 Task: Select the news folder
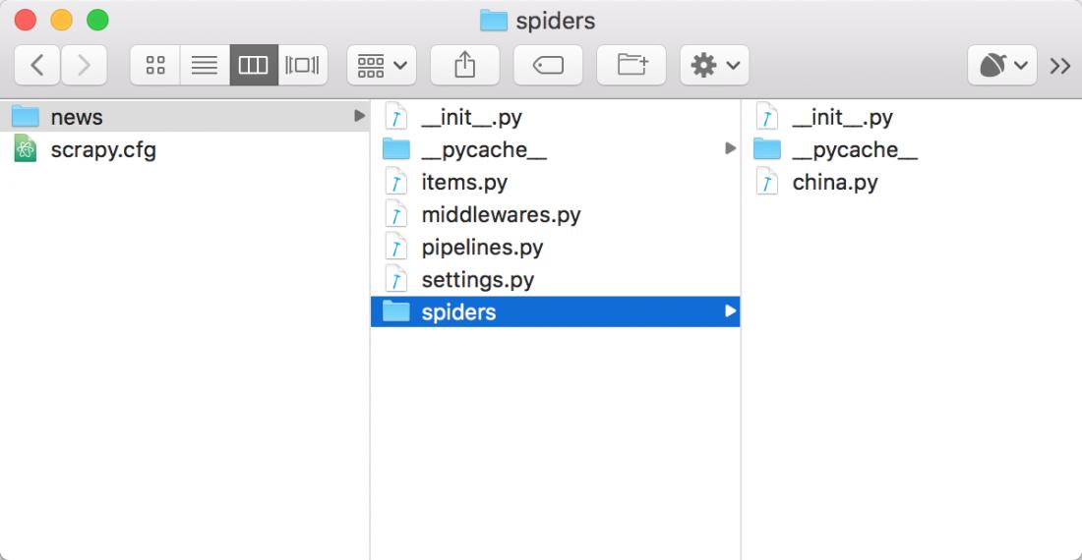[x=185, y=116]
